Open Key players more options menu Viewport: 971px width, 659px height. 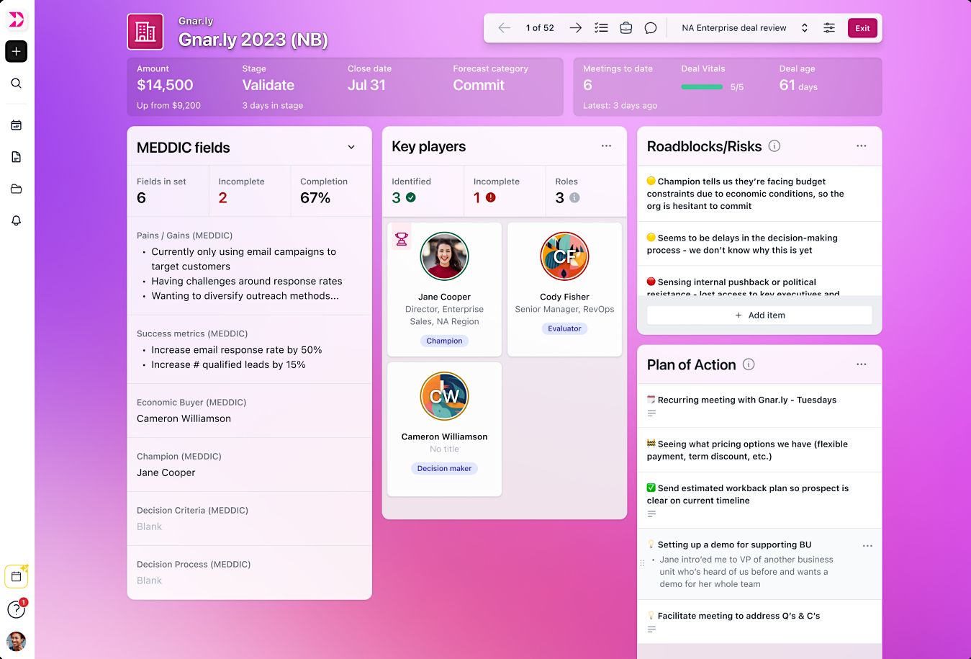click(606, 146)
